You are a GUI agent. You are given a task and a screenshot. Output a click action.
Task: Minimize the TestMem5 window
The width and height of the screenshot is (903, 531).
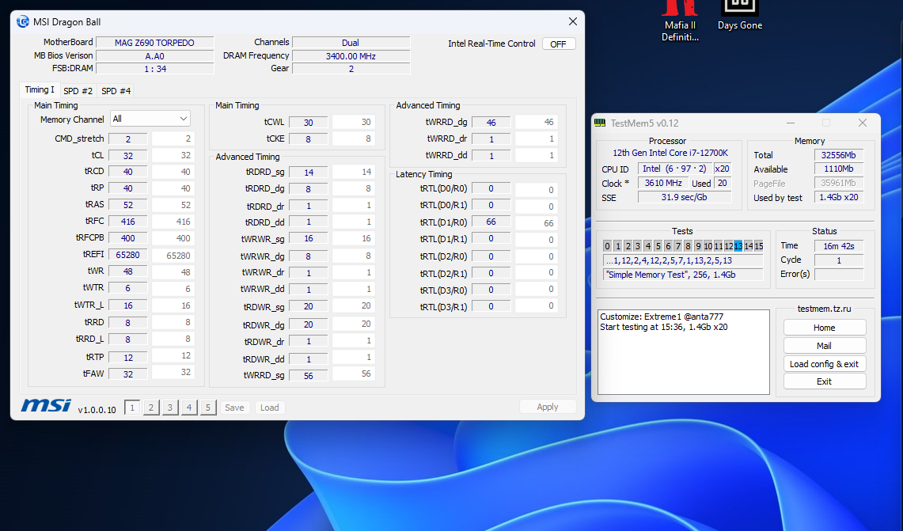click(x=790, y=123)
